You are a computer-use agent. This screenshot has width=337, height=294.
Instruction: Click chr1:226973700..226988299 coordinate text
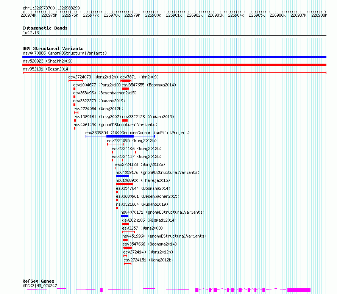tap(51, 8)
